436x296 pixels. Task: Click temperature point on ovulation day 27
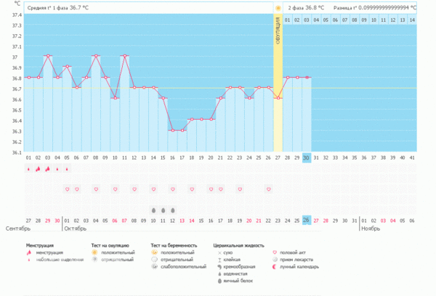click(x=278, y=98)
